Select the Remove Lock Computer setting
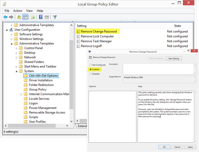Viewport: 199px width, 152px height. (97, 36)
